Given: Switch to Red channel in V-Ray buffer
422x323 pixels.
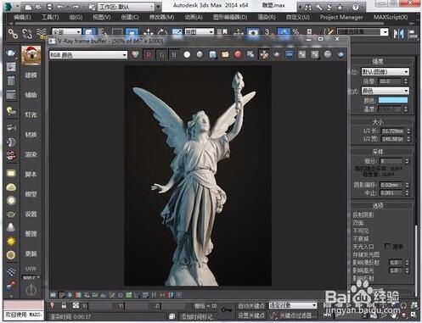Looking at the screenshot, I should [149, 54].
